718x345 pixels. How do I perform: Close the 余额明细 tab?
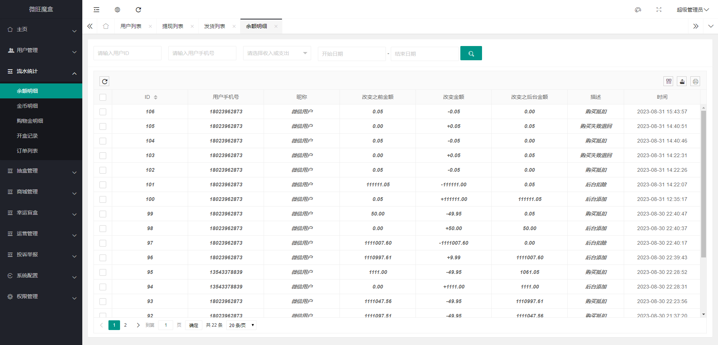(276, 26)
